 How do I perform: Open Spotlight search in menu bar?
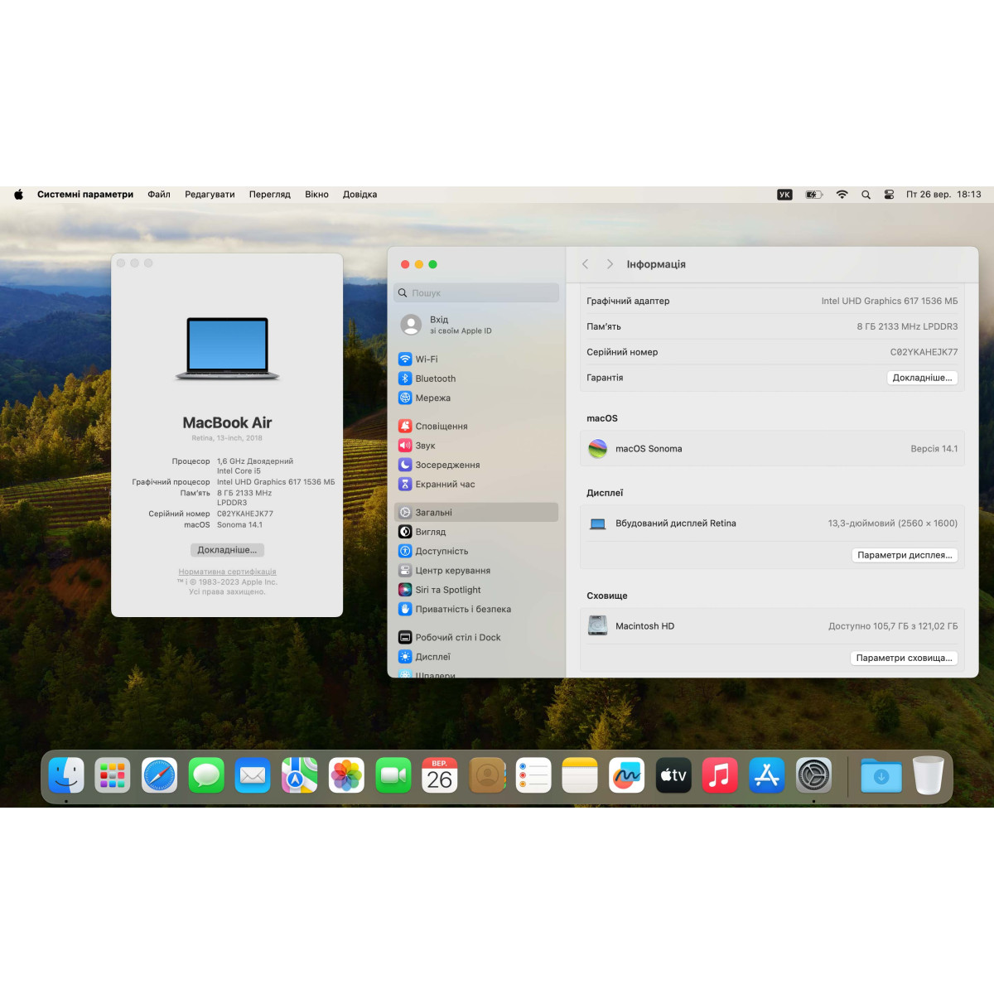(866, 195)
